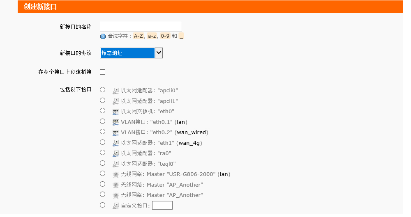The image size is (411, 217).
Task: Click the new interface name field
Action: click(x=141, y=27)
